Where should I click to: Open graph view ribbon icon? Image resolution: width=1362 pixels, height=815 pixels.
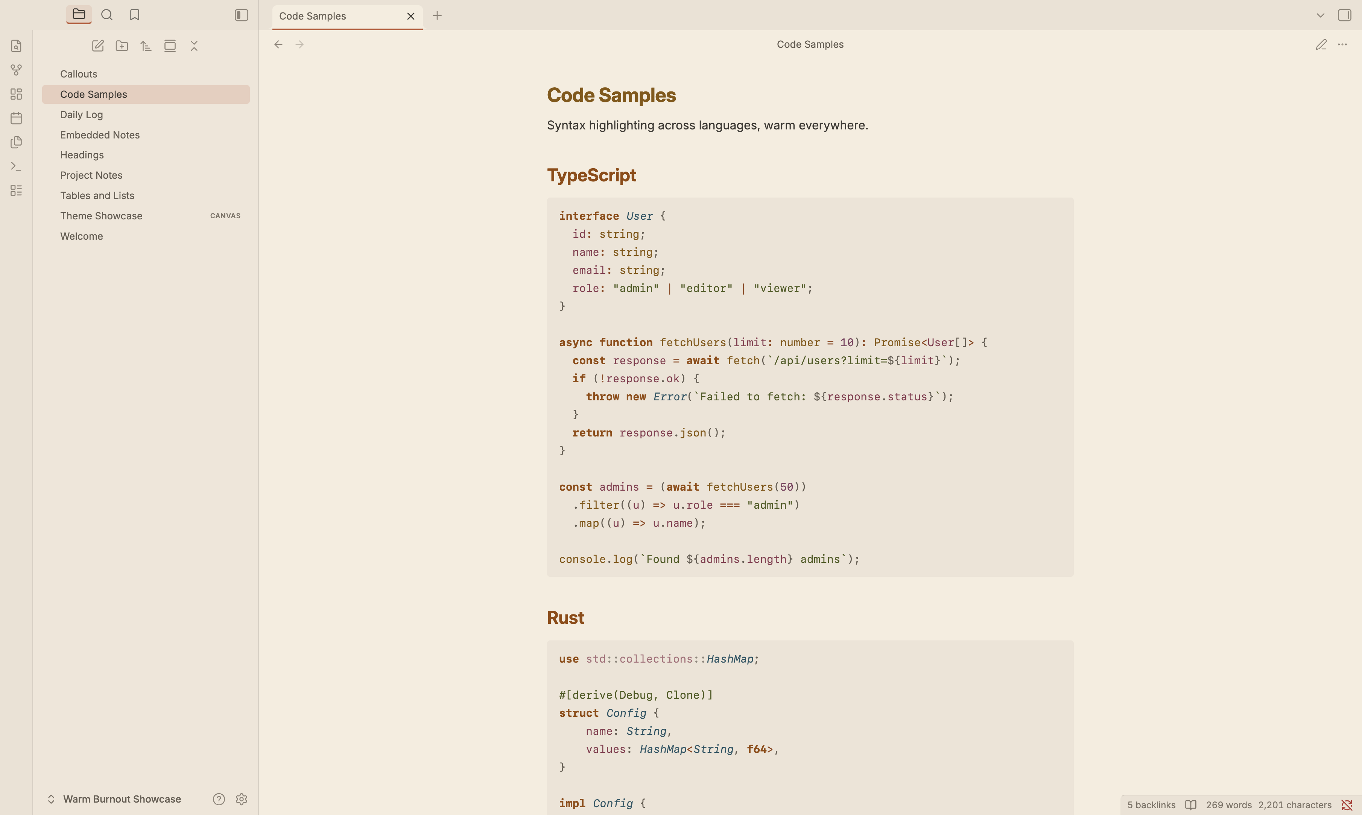tap(17, 70)
